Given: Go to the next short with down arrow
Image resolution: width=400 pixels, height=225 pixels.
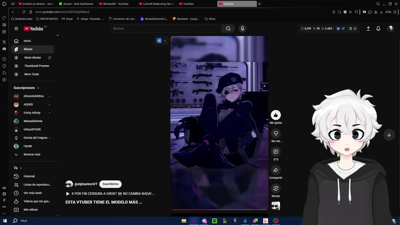Looking at the screenshot, I should [389, 135].
